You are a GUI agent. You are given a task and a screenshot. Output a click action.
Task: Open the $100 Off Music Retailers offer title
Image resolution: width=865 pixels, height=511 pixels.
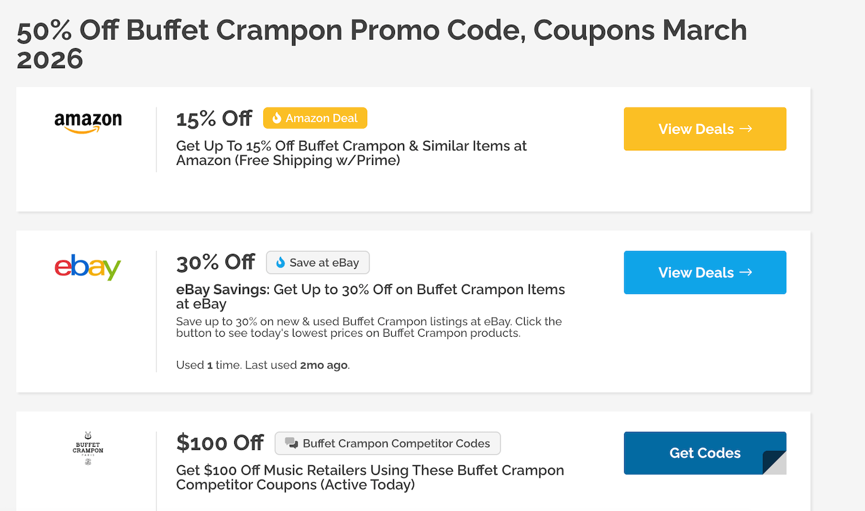(371, 477)
